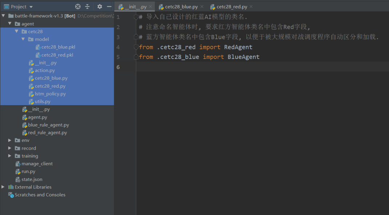Select the manage_client file icon

tap(18, 164)
